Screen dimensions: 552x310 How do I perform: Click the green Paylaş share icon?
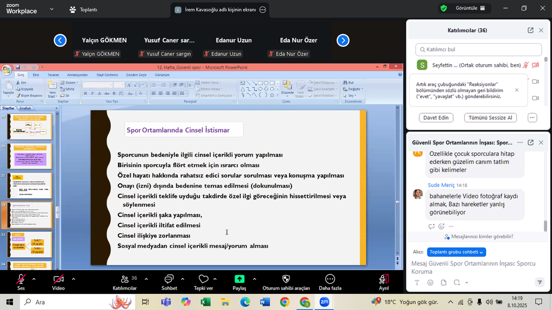pos(239,279)
